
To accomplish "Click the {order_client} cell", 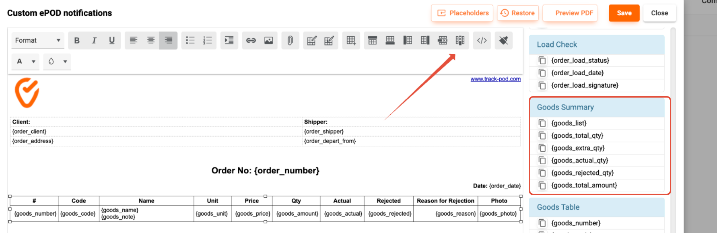I will pyautogui.click(x=156, y=131).
